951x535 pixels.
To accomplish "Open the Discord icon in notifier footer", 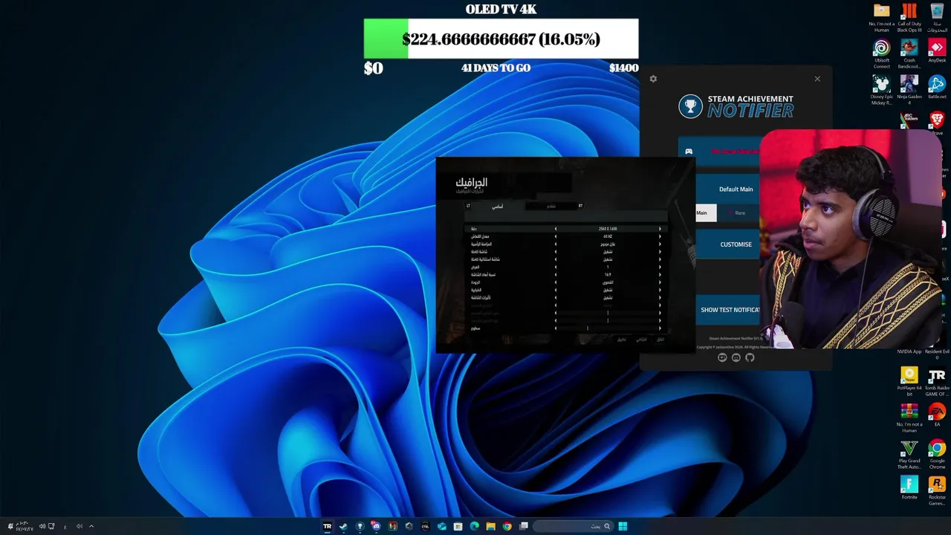I will pos(736,357).
